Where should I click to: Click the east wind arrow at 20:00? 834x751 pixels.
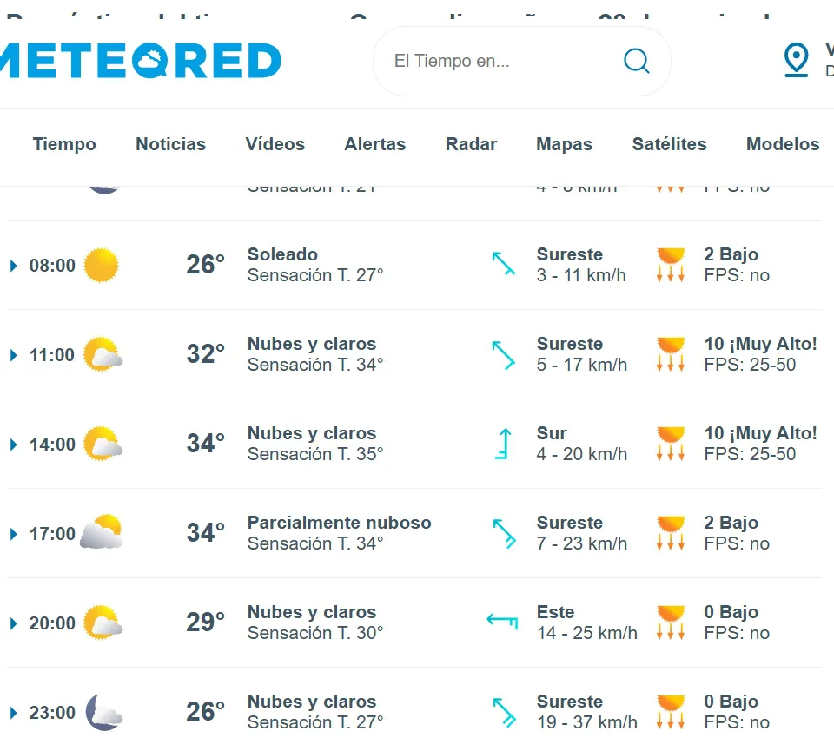tap(502, 621)
